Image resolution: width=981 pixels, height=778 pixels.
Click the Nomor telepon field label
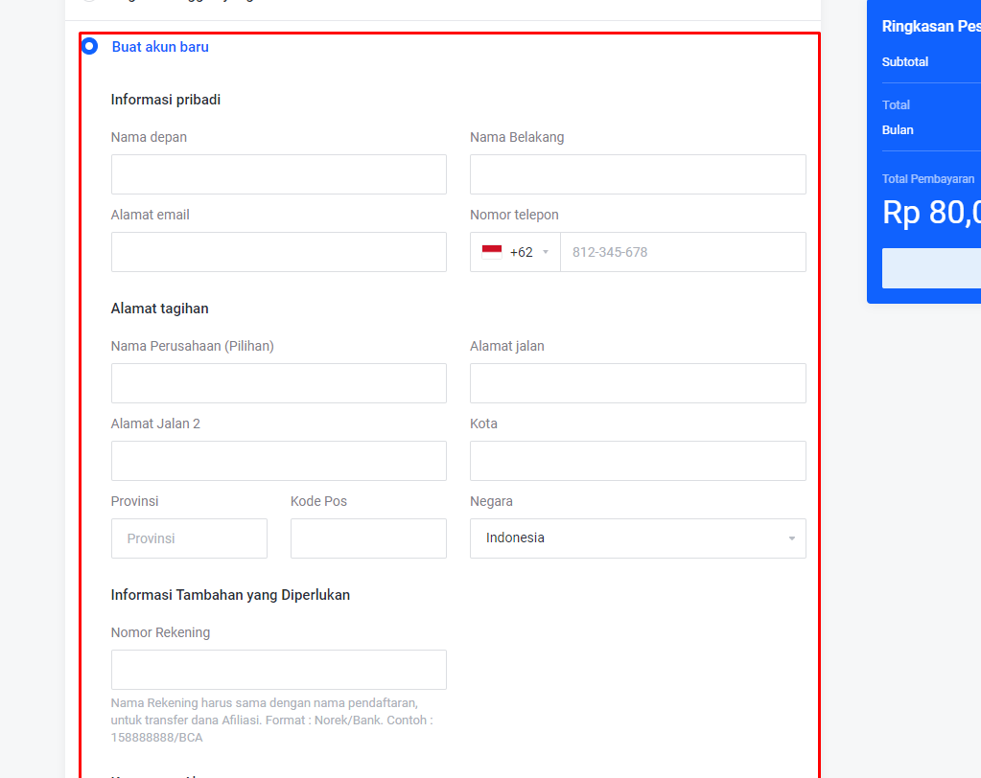(x=514, y=215)
